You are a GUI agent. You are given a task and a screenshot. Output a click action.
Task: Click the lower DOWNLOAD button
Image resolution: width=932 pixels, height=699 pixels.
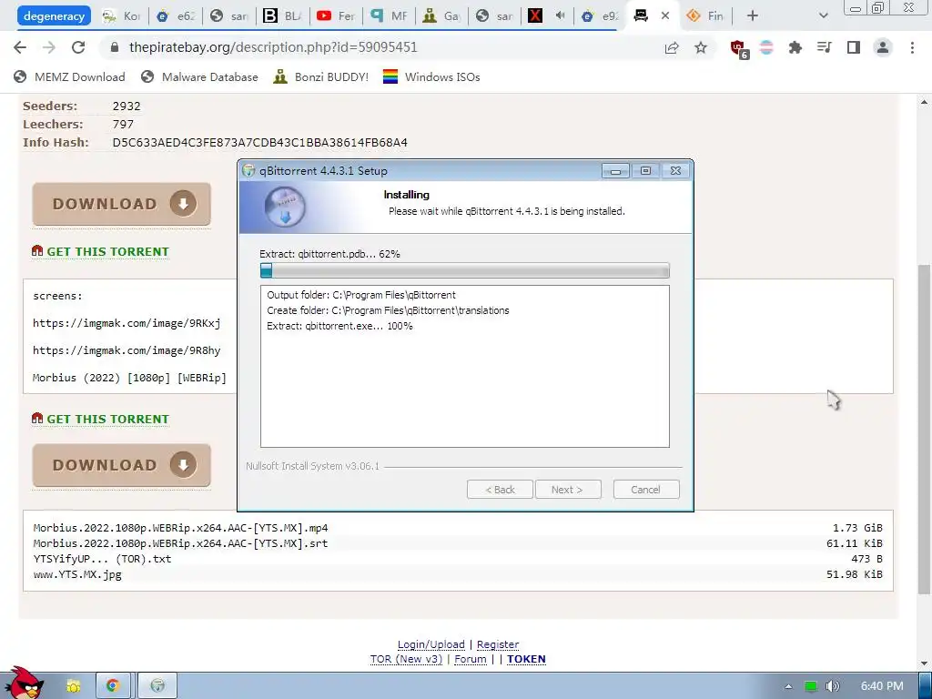tap(122, 465)
